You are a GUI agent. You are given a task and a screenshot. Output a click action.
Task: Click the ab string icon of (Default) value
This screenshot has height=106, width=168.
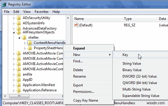[x=76, y=25]
